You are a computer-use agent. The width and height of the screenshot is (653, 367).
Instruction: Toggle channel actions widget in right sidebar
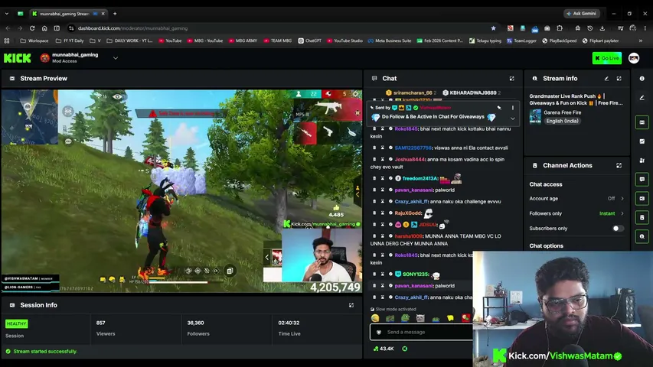coord(642,217)
